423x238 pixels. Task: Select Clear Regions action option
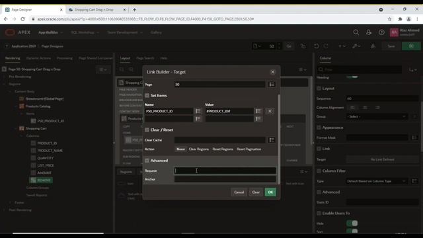198,149
